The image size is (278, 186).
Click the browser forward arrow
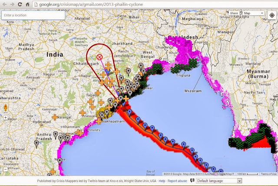(12, 4)
